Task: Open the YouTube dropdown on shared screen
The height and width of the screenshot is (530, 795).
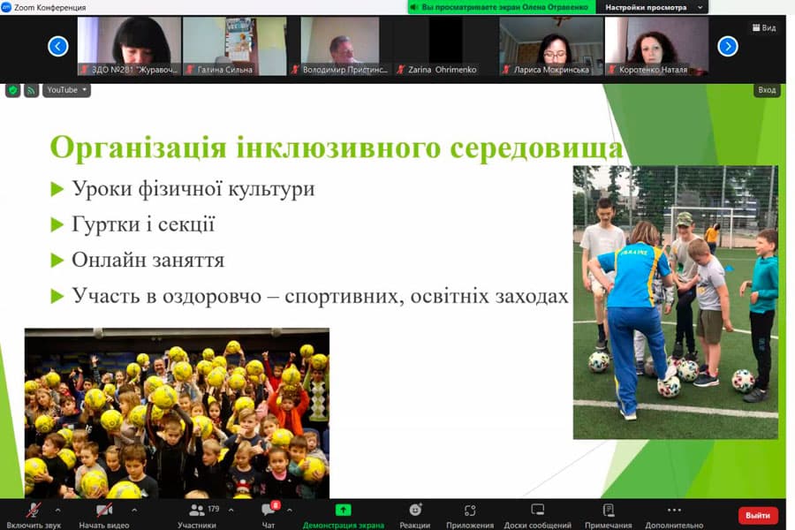Action: [x=65, y=89]
